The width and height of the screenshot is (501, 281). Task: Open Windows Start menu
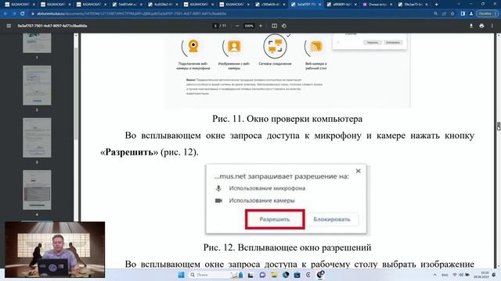click(x=181, y=275)
